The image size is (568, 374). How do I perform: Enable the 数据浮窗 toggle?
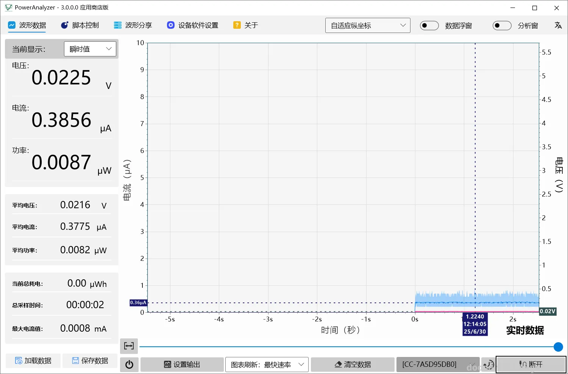pos(429,25)
